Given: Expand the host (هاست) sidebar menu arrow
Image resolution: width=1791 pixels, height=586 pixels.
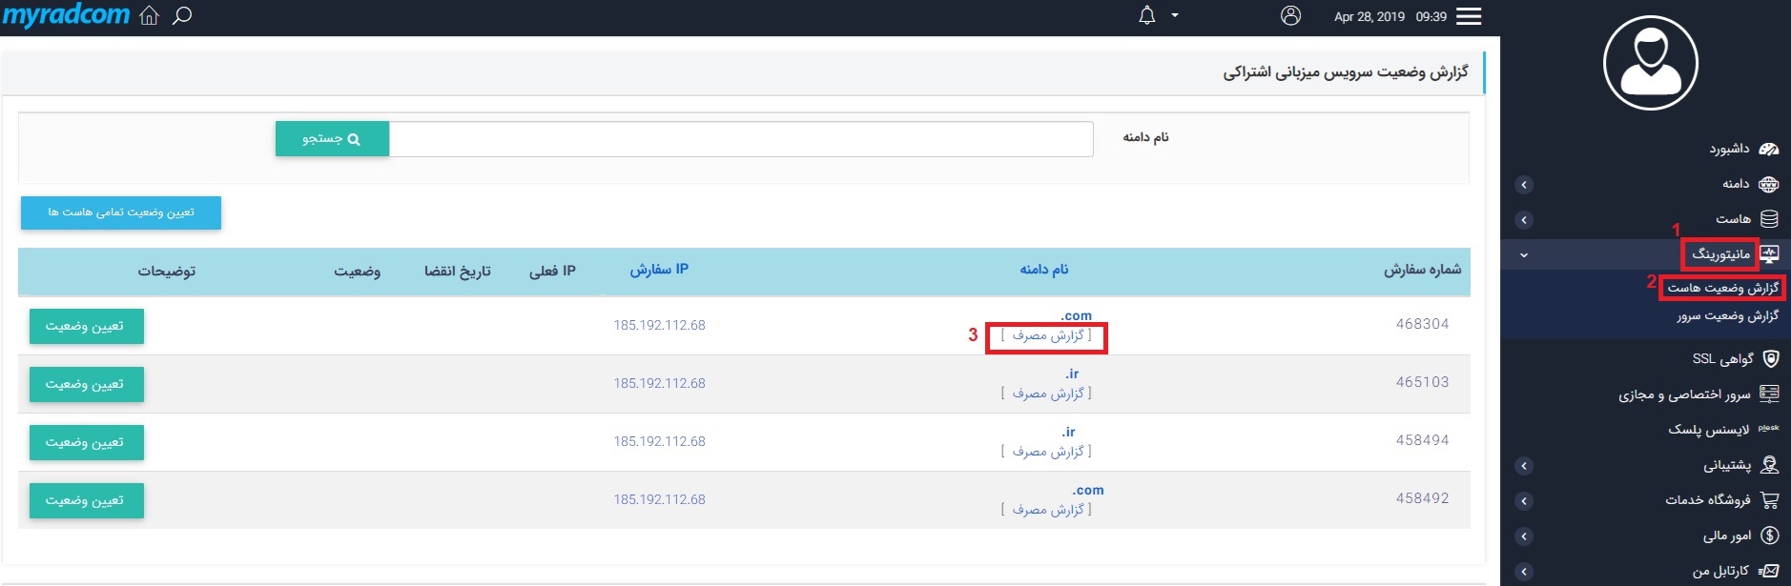Looking at the screenshot, I should (x=1524, y=220).
